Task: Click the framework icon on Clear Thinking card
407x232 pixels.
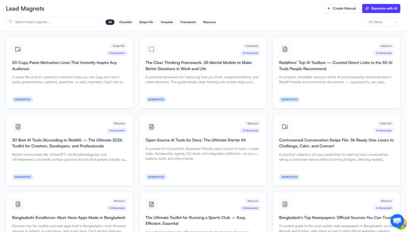Action: click(x=151, y=49)
